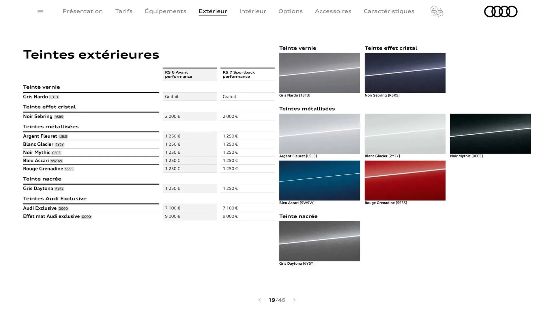
Task: Click the underlined Extérieur tab
Action: [x=213, y=11]
